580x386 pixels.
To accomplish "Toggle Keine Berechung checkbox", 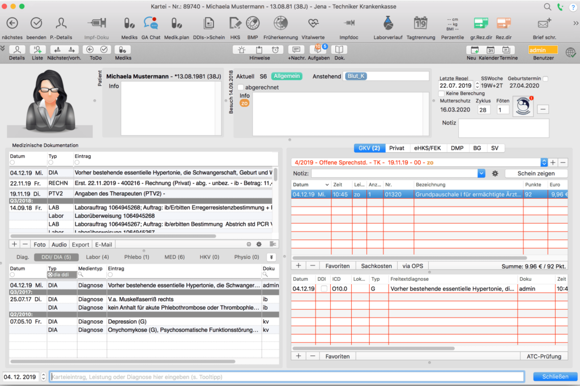I will pos(441,93).
